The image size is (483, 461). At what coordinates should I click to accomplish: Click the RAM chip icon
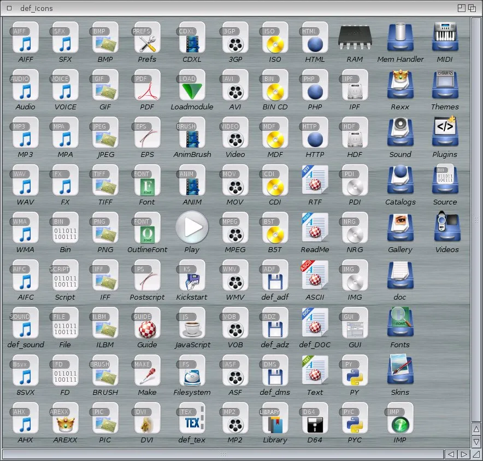tap(355, 38)
